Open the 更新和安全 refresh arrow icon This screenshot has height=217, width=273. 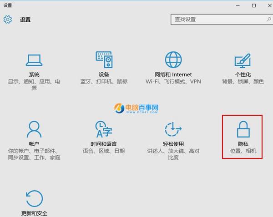[x=34, y=198]
